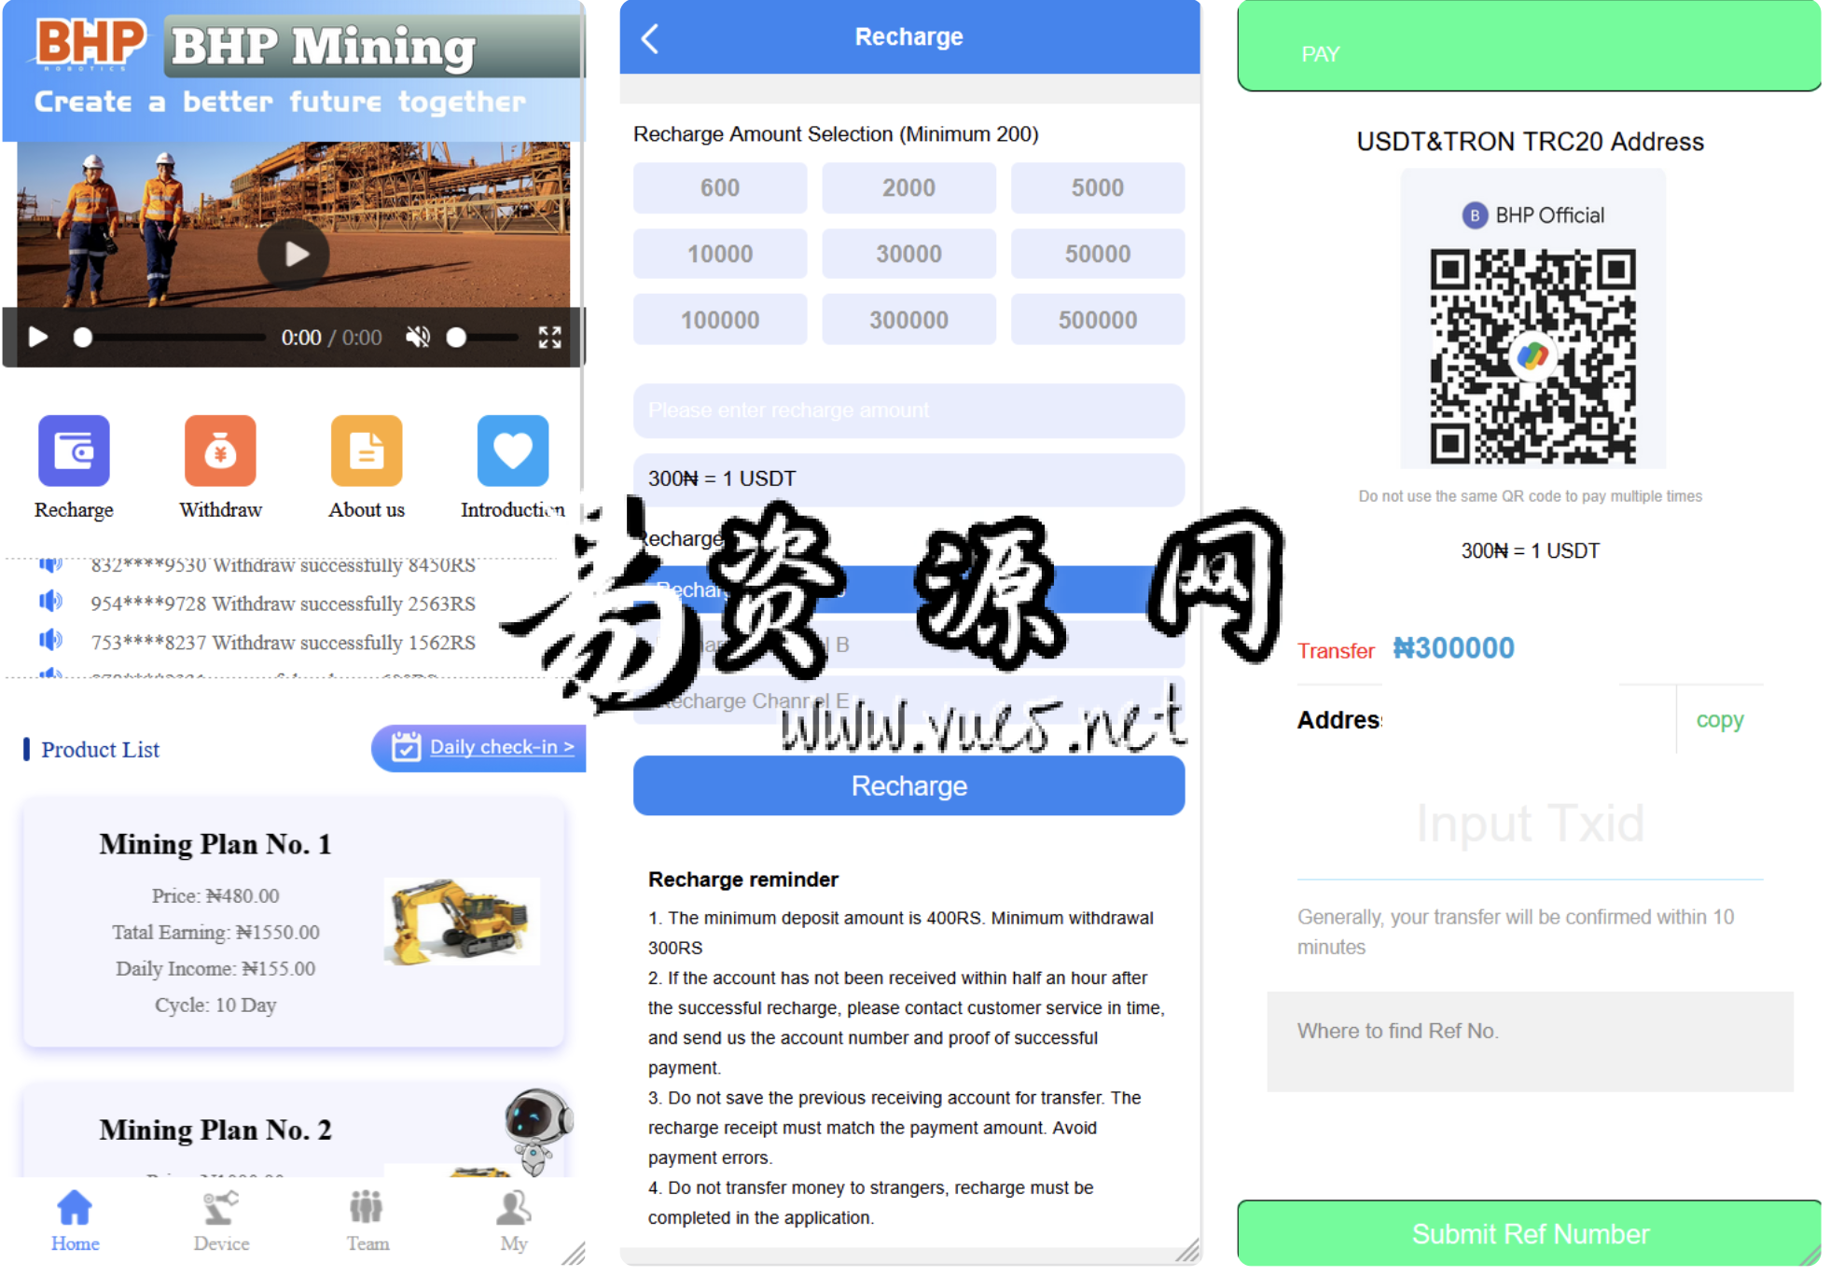Click the calendar icon in Daily check-in
Viewport: 1830px width, 1276px height.
click(x=406, y=747)
